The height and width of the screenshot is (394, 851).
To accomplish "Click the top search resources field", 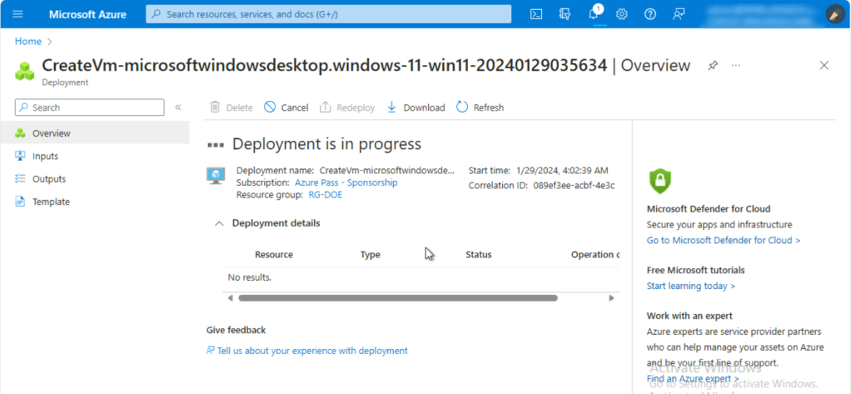I will (x=329, y=14).
